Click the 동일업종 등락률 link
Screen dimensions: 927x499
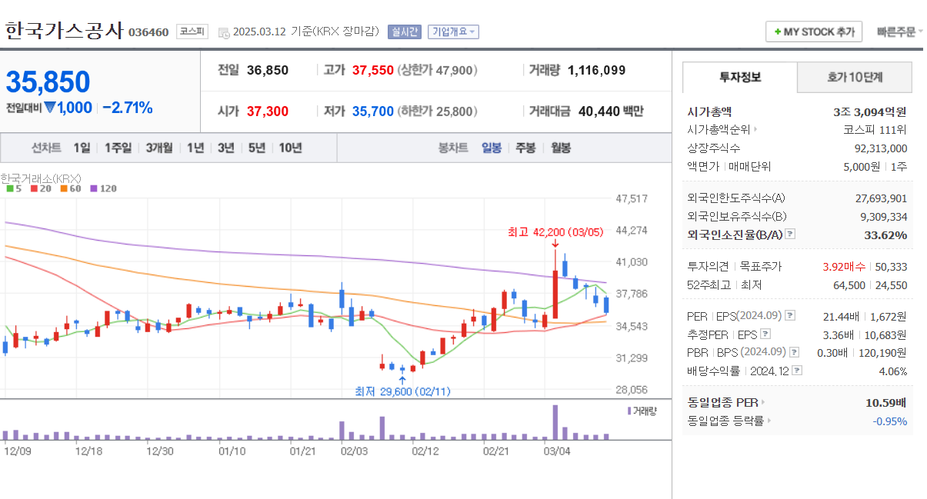(725, 421)
